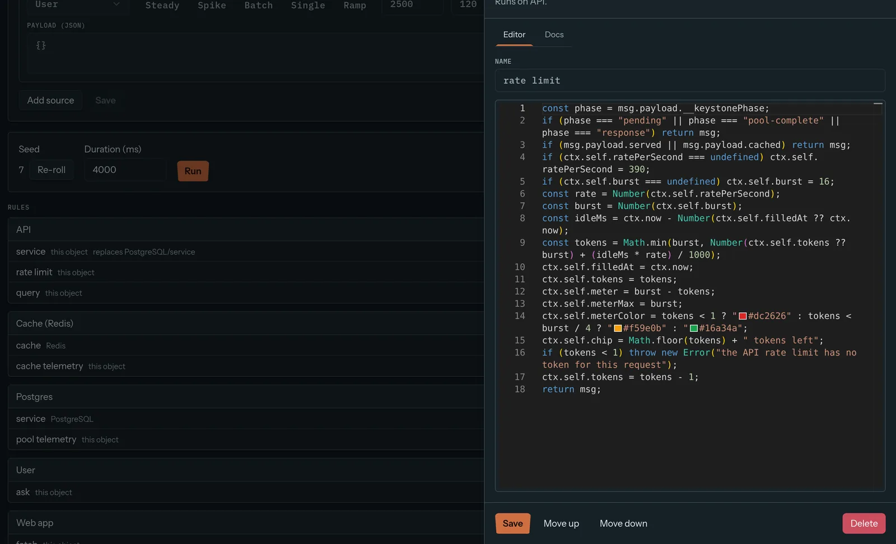Switch to the Editor tab
896x544 pixels.
(x=514, y=35)
